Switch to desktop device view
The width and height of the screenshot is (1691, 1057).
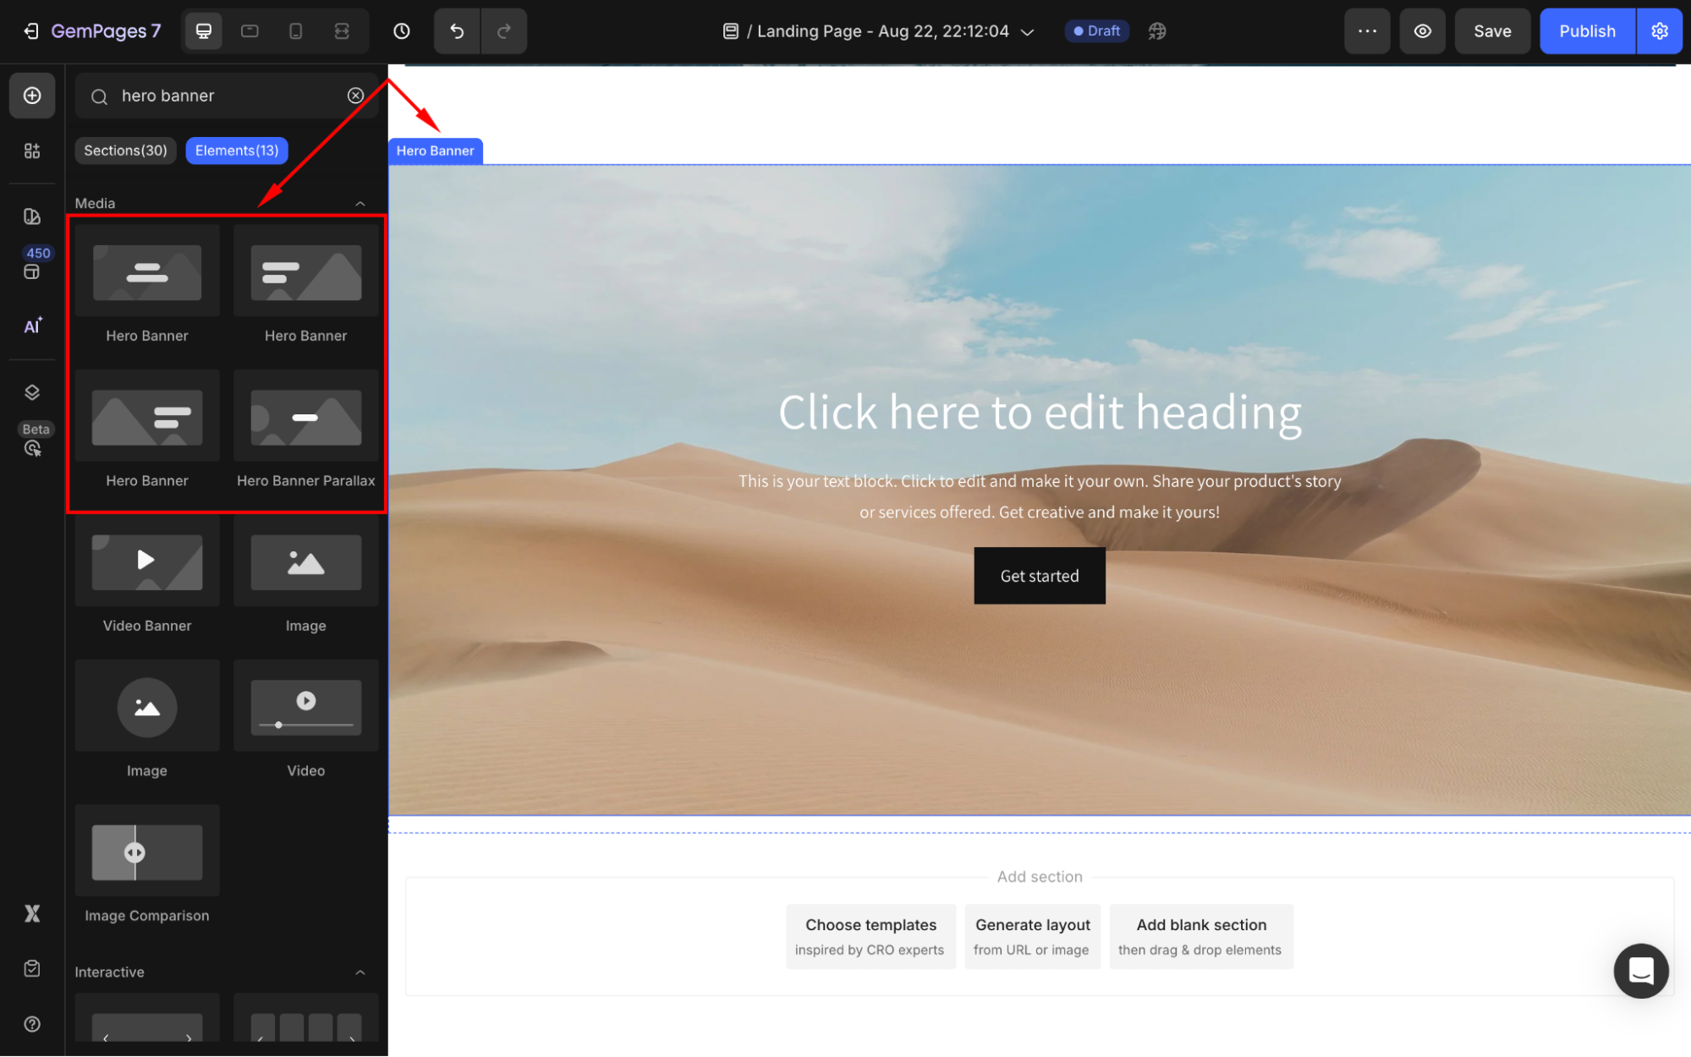pos(204,31)
